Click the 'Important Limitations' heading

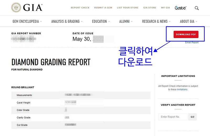coord(178,76)
